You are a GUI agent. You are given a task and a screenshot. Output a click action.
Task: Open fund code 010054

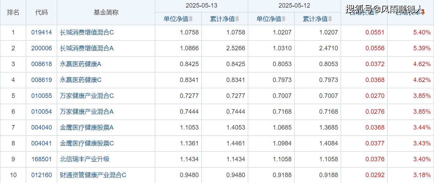tap(41, 112)
